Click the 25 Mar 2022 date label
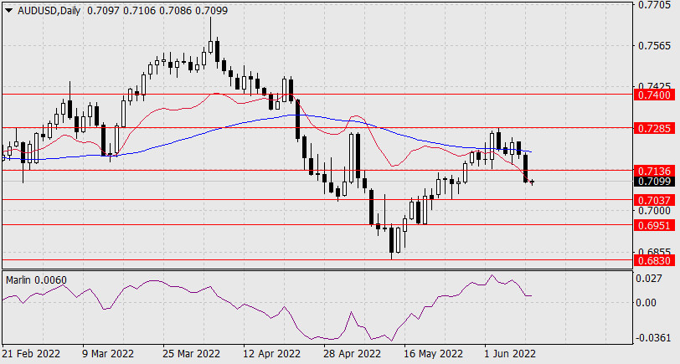The height and width of the screenshot is (364, 680). [x=191, y=354]
